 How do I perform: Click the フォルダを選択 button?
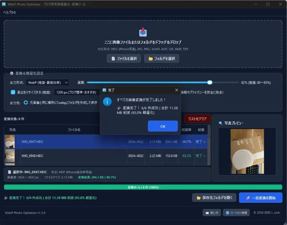162,58
